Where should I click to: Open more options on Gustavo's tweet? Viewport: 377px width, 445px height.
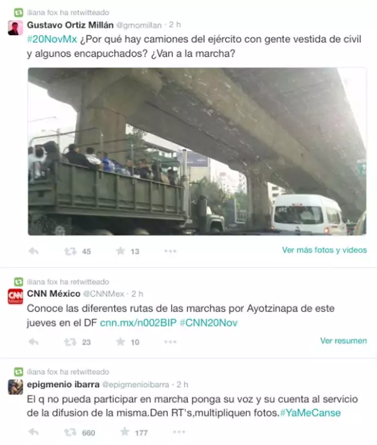(x=170, y=251)
